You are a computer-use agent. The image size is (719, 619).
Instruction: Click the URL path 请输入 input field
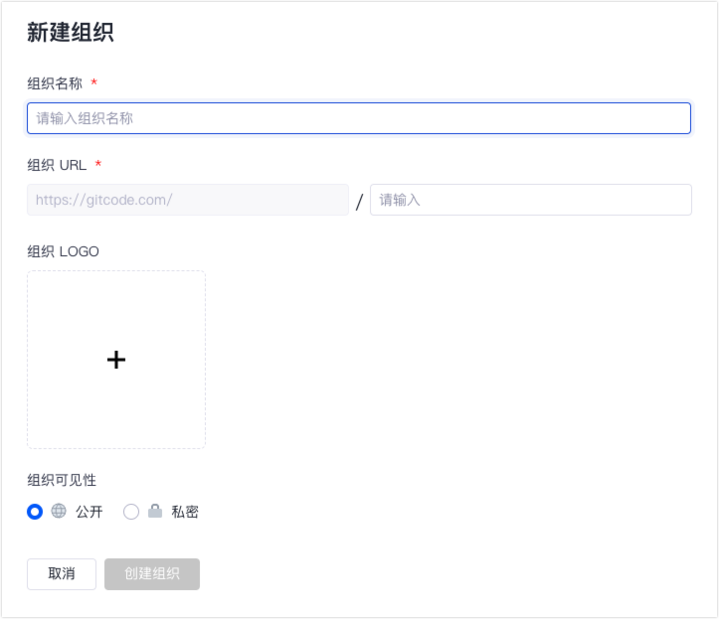pos(530,200)
